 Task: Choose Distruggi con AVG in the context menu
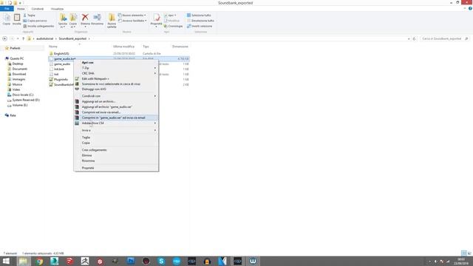coord(116,89)
